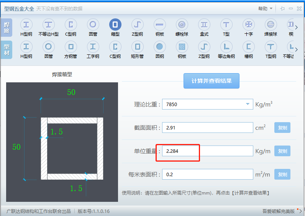Select the 槽钢 icon
Image resolution: width=305 pixels, height=216 pixels.
[x=249, y=47]
